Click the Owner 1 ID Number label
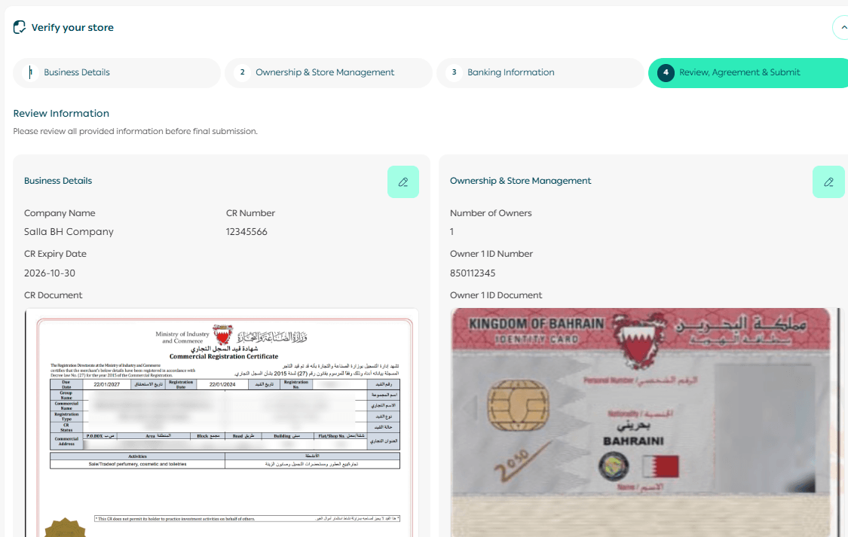This screenshot has height=537, width=848. [491, 254]
